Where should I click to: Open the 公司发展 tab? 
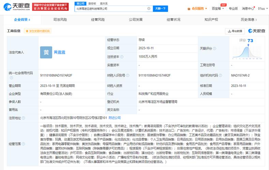tap(136, 20)
